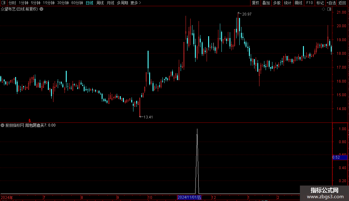Viewport: 349px width, 201px height.
Task: Click the red S marker on chart
Action: pyautogui.click(x=30, y=121)
